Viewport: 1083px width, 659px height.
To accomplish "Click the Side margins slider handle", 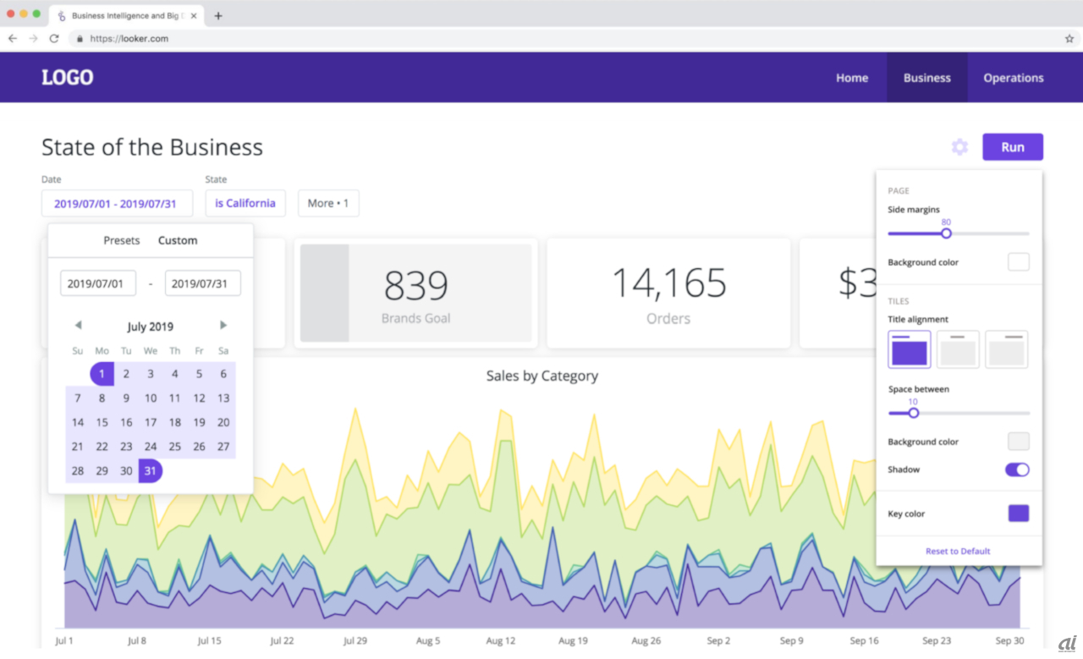I will click(946, 233).
